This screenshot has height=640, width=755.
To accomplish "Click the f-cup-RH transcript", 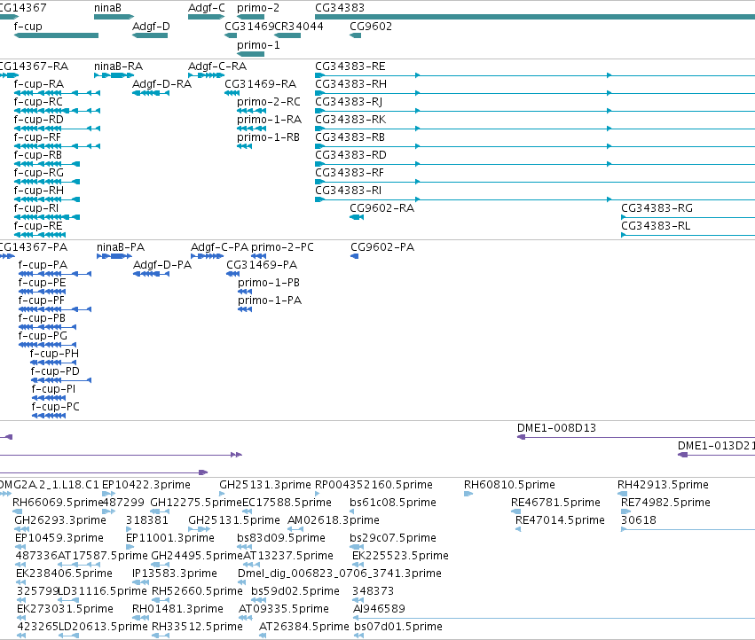I will (x=47, y=199).
